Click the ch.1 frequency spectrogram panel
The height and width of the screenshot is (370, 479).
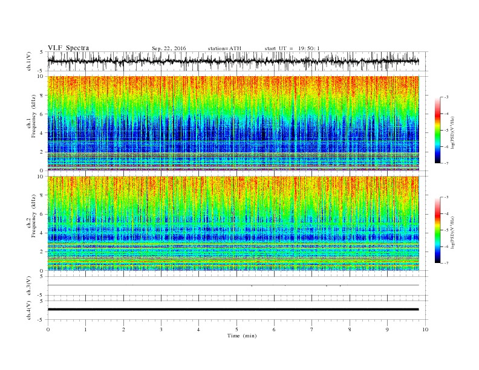[x=233, y=123]
